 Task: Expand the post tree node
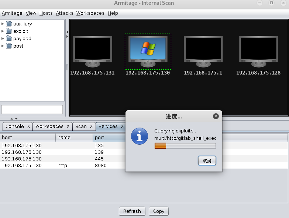(3, 46)
